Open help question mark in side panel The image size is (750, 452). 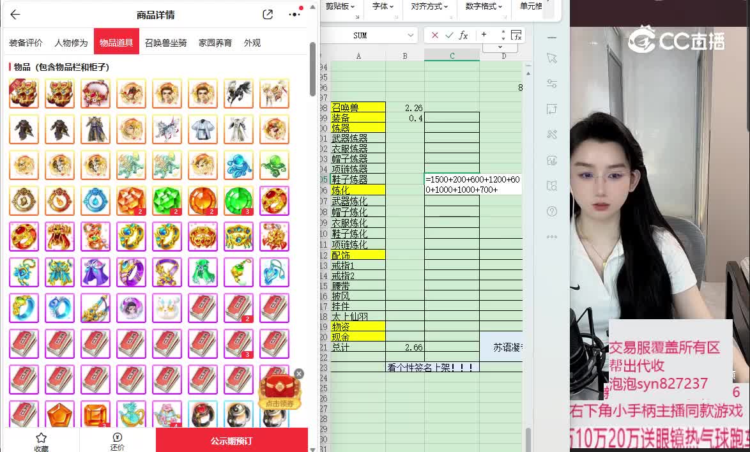click(552, 211)
